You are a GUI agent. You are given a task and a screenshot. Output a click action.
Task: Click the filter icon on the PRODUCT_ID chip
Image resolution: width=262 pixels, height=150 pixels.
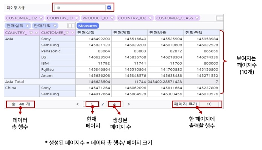112,18
